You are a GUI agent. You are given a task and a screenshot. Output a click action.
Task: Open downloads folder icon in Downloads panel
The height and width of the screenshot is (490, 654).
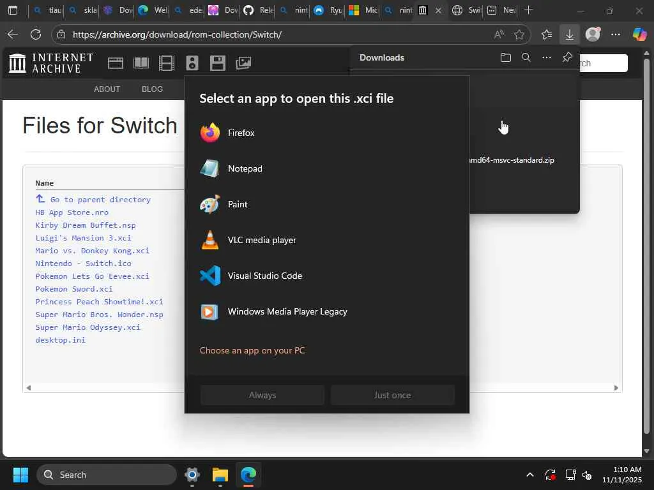506,57
